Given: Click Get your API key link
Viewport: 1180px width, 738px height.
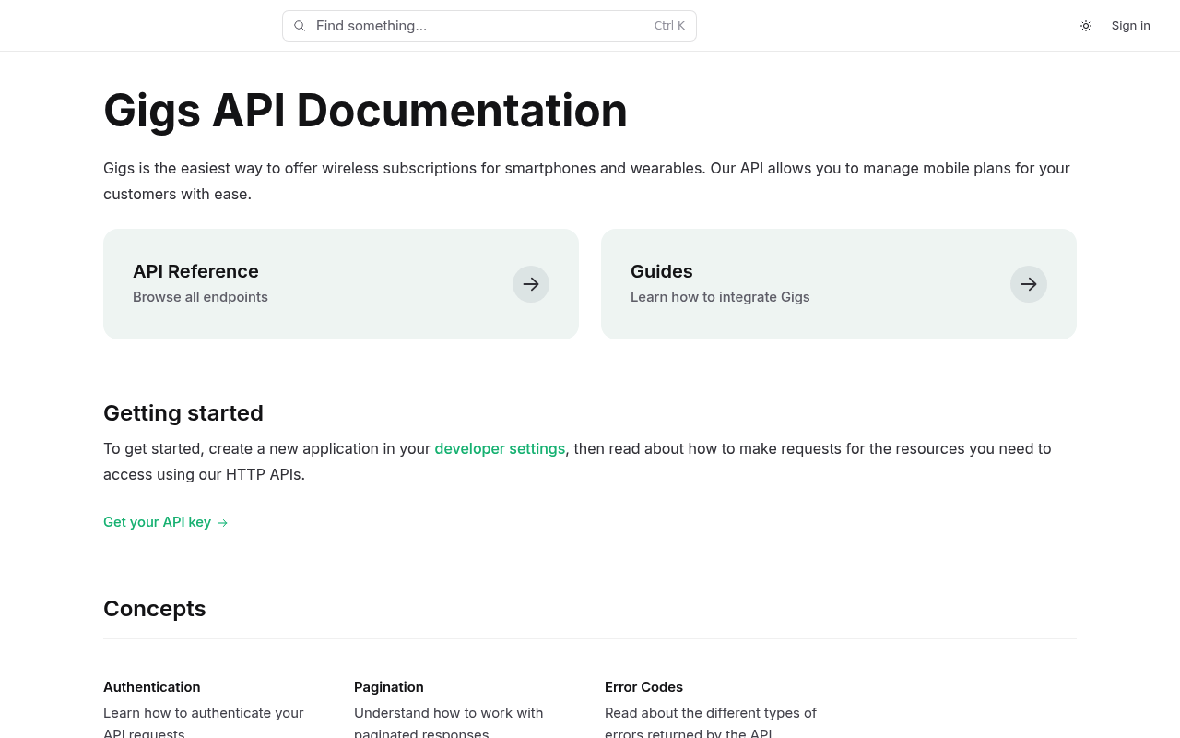Looking at the screenshot, I should click(x=166, y=522).
